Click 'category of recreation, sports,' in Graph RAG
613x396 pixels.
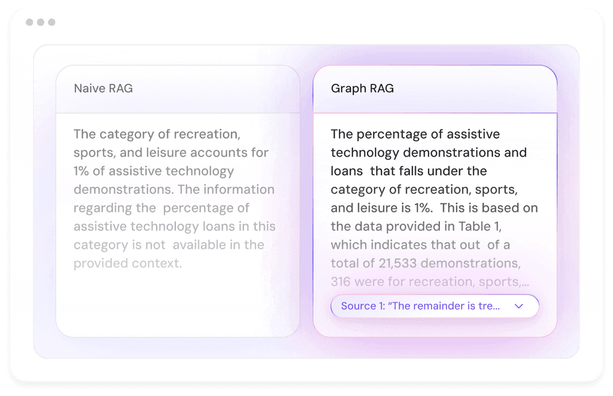424,190
